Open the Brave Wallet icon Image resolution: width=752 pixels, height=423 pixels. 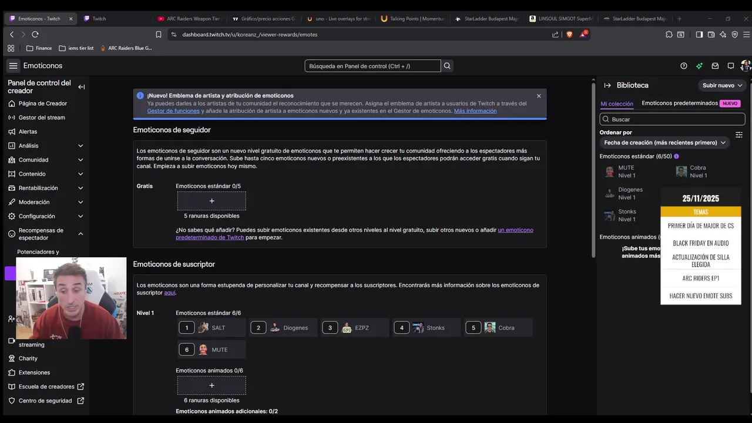(x=711, y=35)
